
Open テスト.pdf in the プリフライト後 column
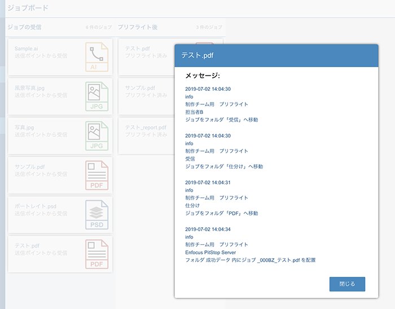coord(138,48)
